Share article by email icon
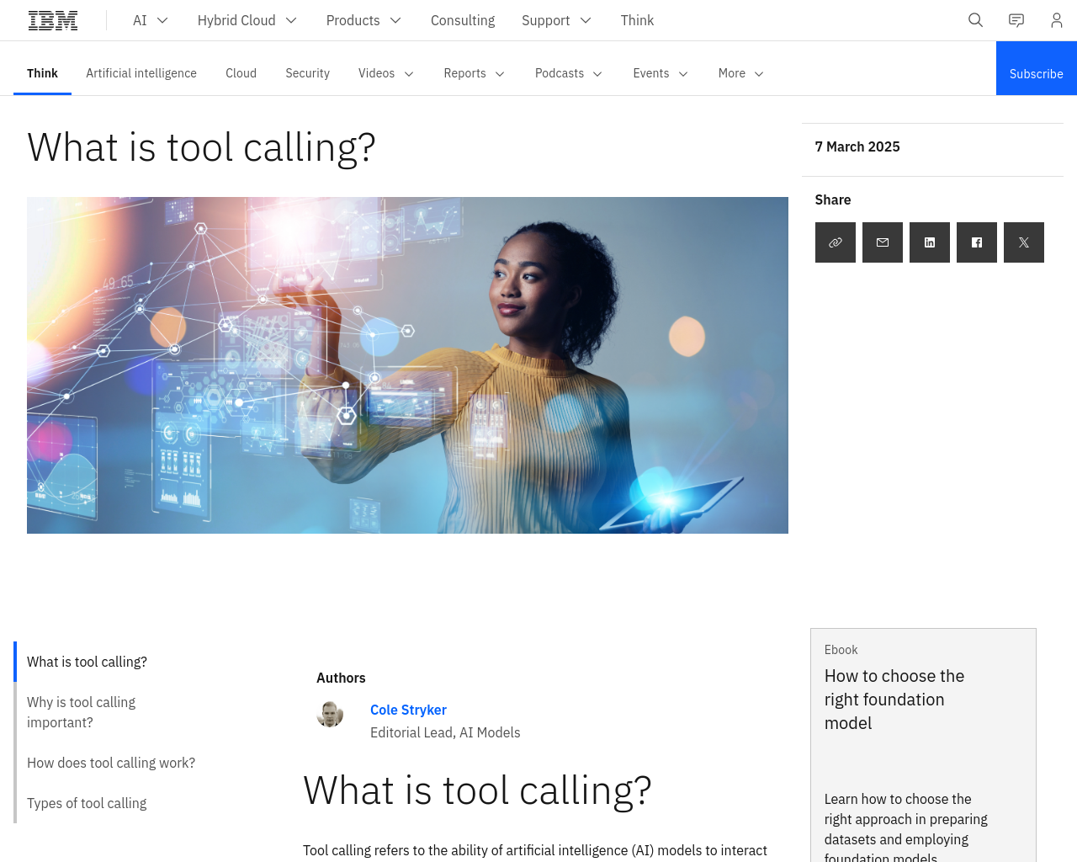 883,242
